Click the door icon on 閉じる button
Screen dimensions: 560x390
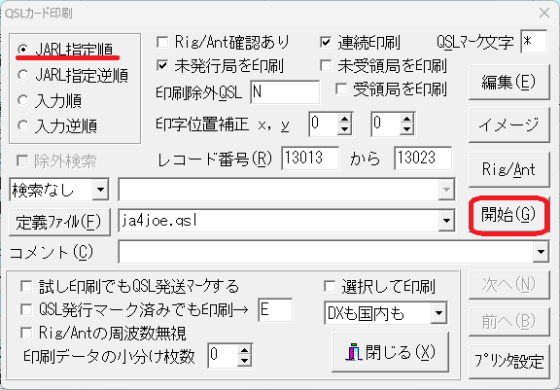coord(354,352)
